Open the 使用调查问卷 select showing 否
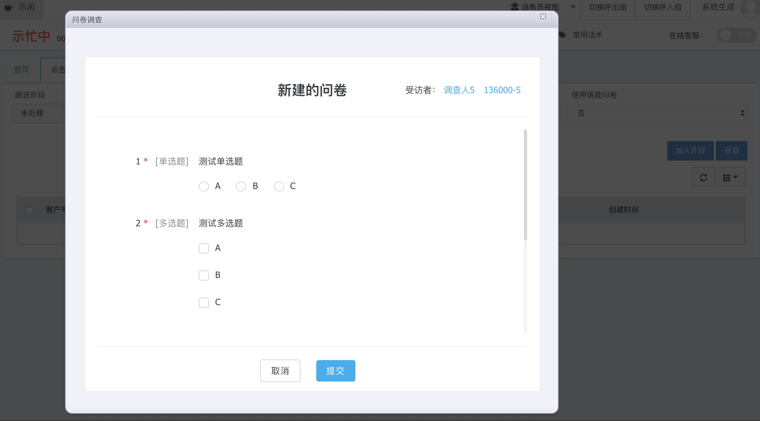Viewport: 760px width, 421px height. 659,113
